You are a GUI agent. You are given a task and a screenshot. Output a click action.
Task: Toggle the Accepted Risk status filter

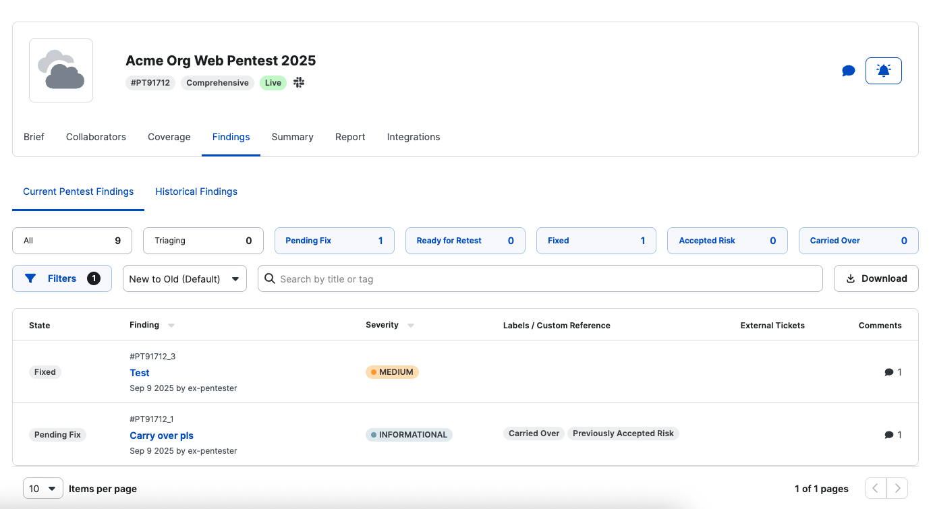click(727, 241)
